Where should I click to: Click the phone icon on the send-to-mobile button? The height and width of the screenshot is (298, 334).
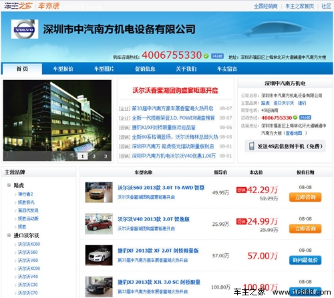pyautogui.click(x=251, y=146)
